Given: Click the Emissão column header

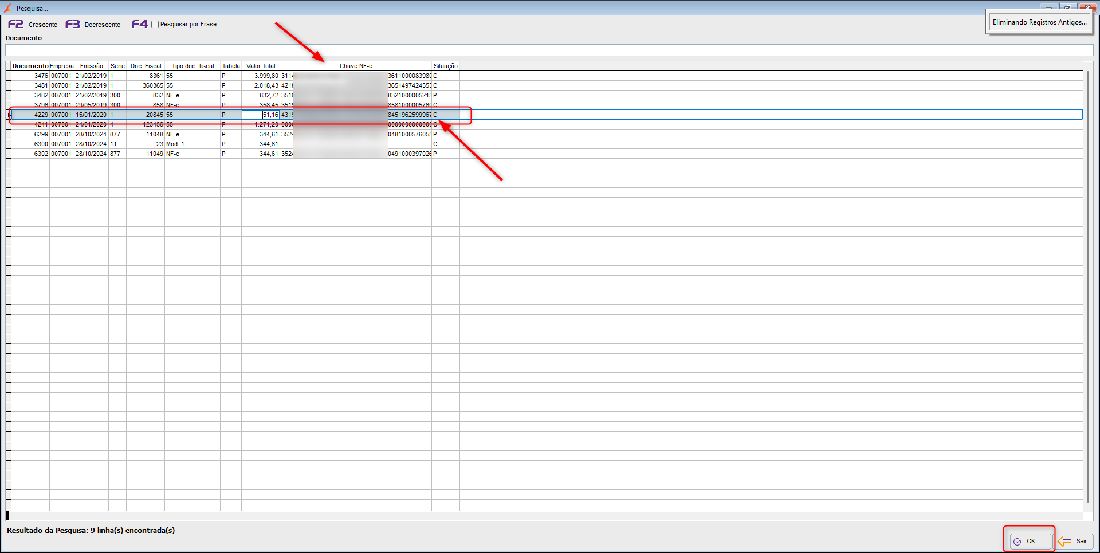Looking at the screenshot, I should click(91, 66).
